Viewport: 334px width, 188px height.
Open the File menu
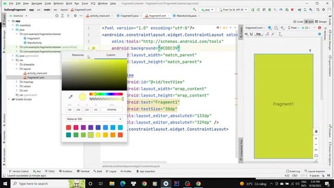11,4
